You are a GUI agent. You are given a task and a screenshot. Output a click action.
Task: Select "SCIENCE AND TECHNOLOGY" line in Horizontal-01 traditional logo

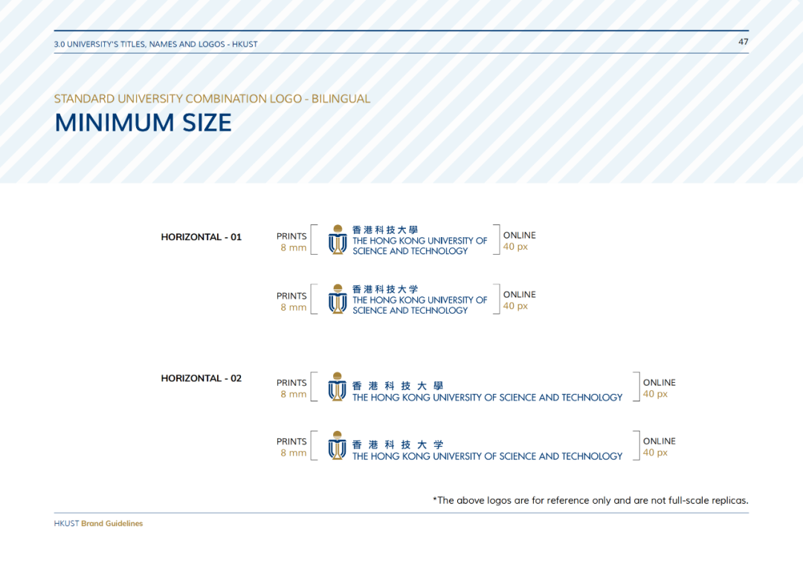coord(410,251)
